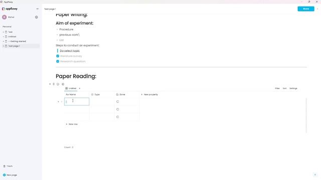Click the Procedure bullet item
The height and width of the screenshot is (180, 321).
click(x=66, y=29)
